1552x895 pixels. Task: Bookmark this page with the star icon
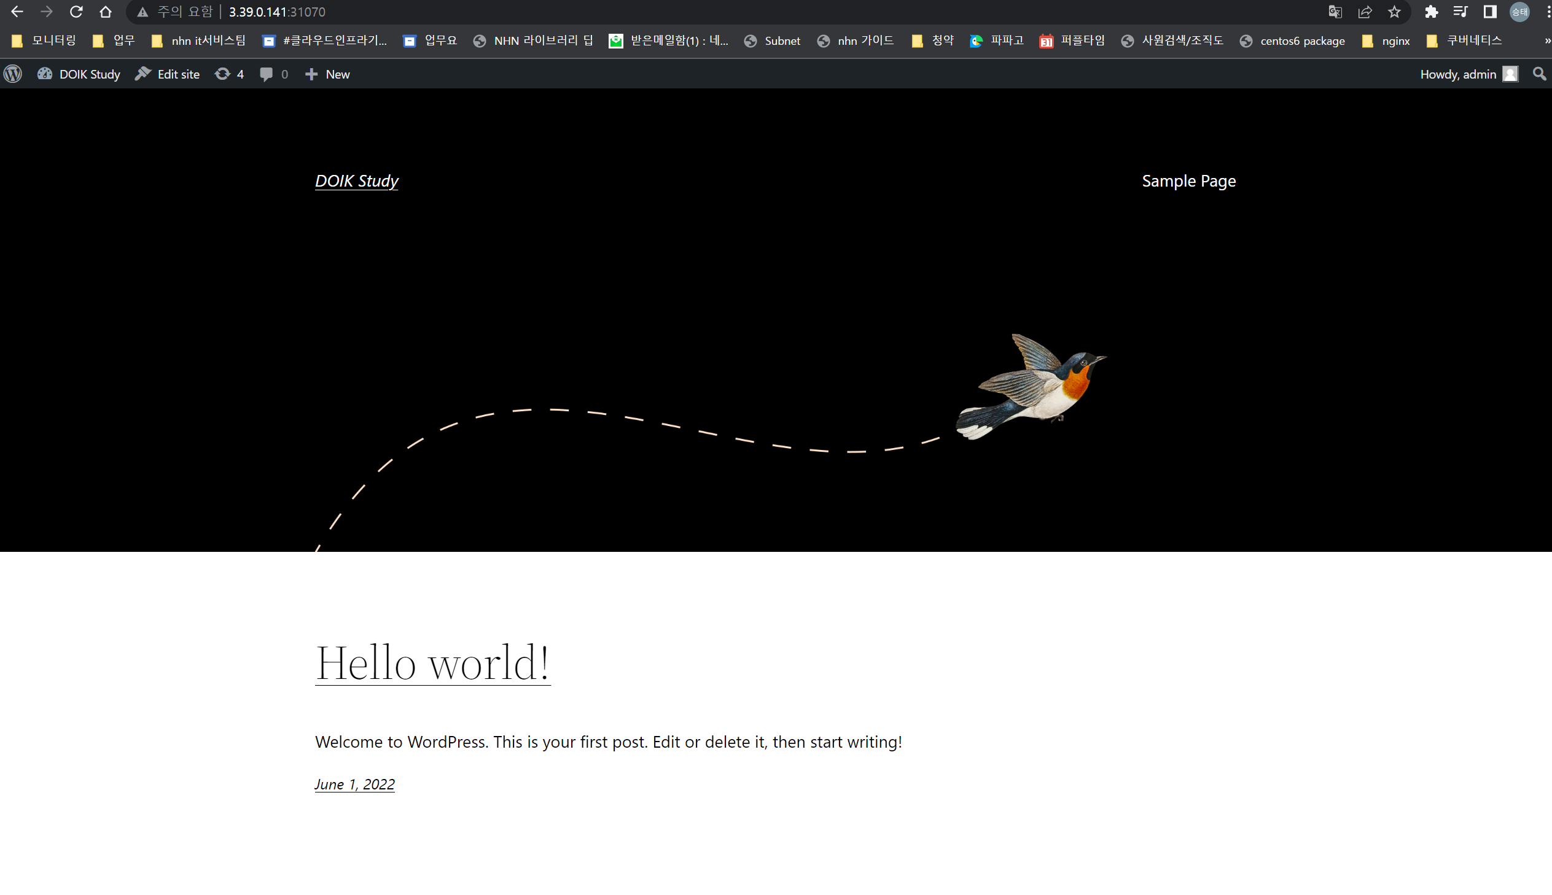(1394, 12)
